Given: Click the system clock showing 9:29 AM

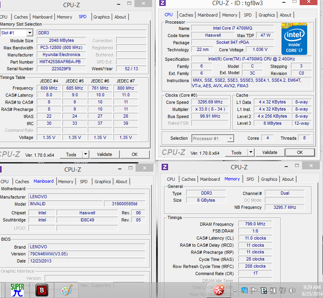Looking at the screenshot, I should 312,287.
